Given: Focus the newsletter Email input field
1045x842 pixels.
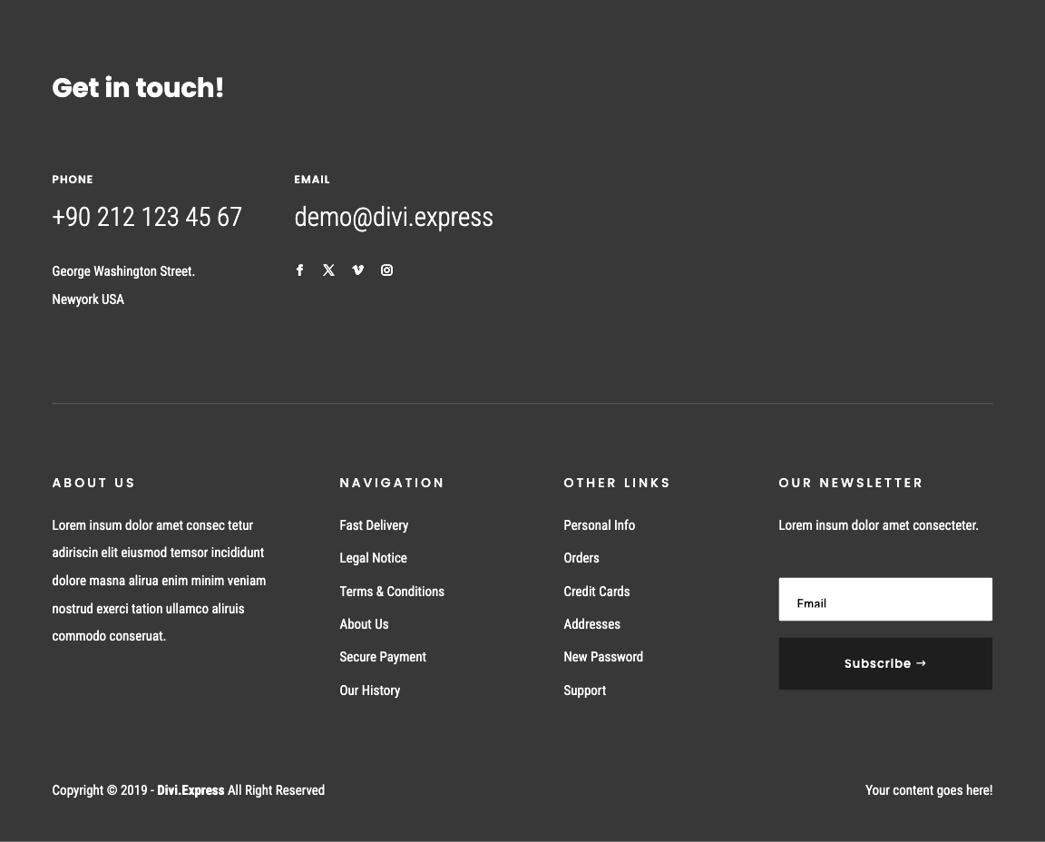Looking at the screenshot, I should pyautogui.click(x=884, y=600).
